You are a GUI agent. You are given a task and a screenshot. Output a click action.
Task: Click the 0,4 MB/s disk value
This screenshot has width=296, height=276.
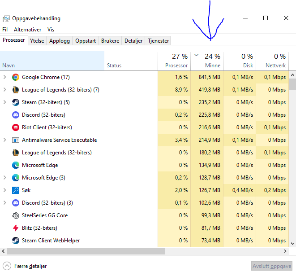click(243, 190)
